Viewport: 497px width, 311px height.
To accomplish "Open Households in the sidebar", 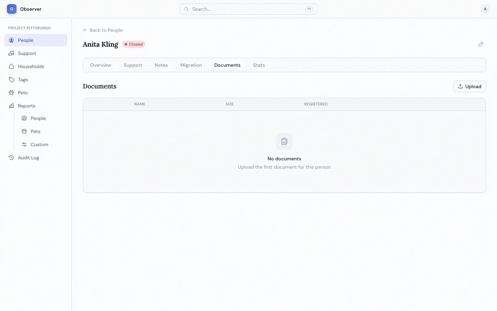I will pyautogui.click(x=36, y=66).
